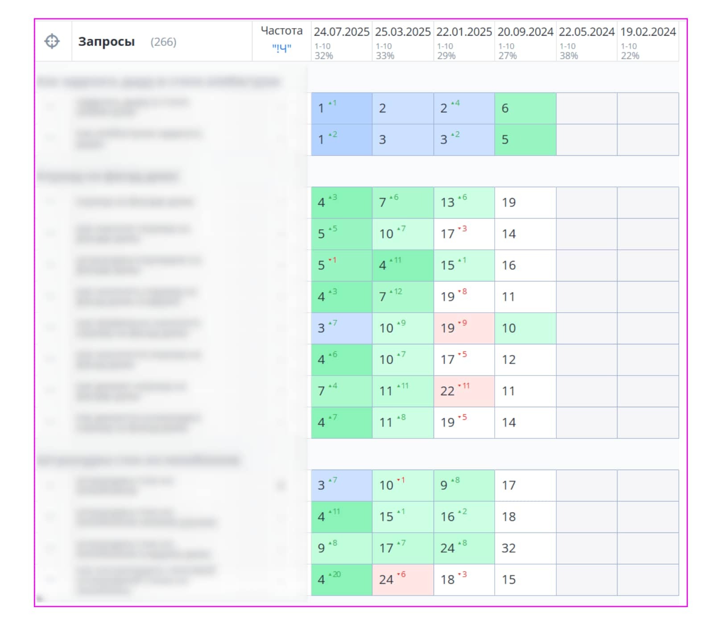Screen dimensions: 728x628
Task: Click the Частота column header
Action: [281, 31]
